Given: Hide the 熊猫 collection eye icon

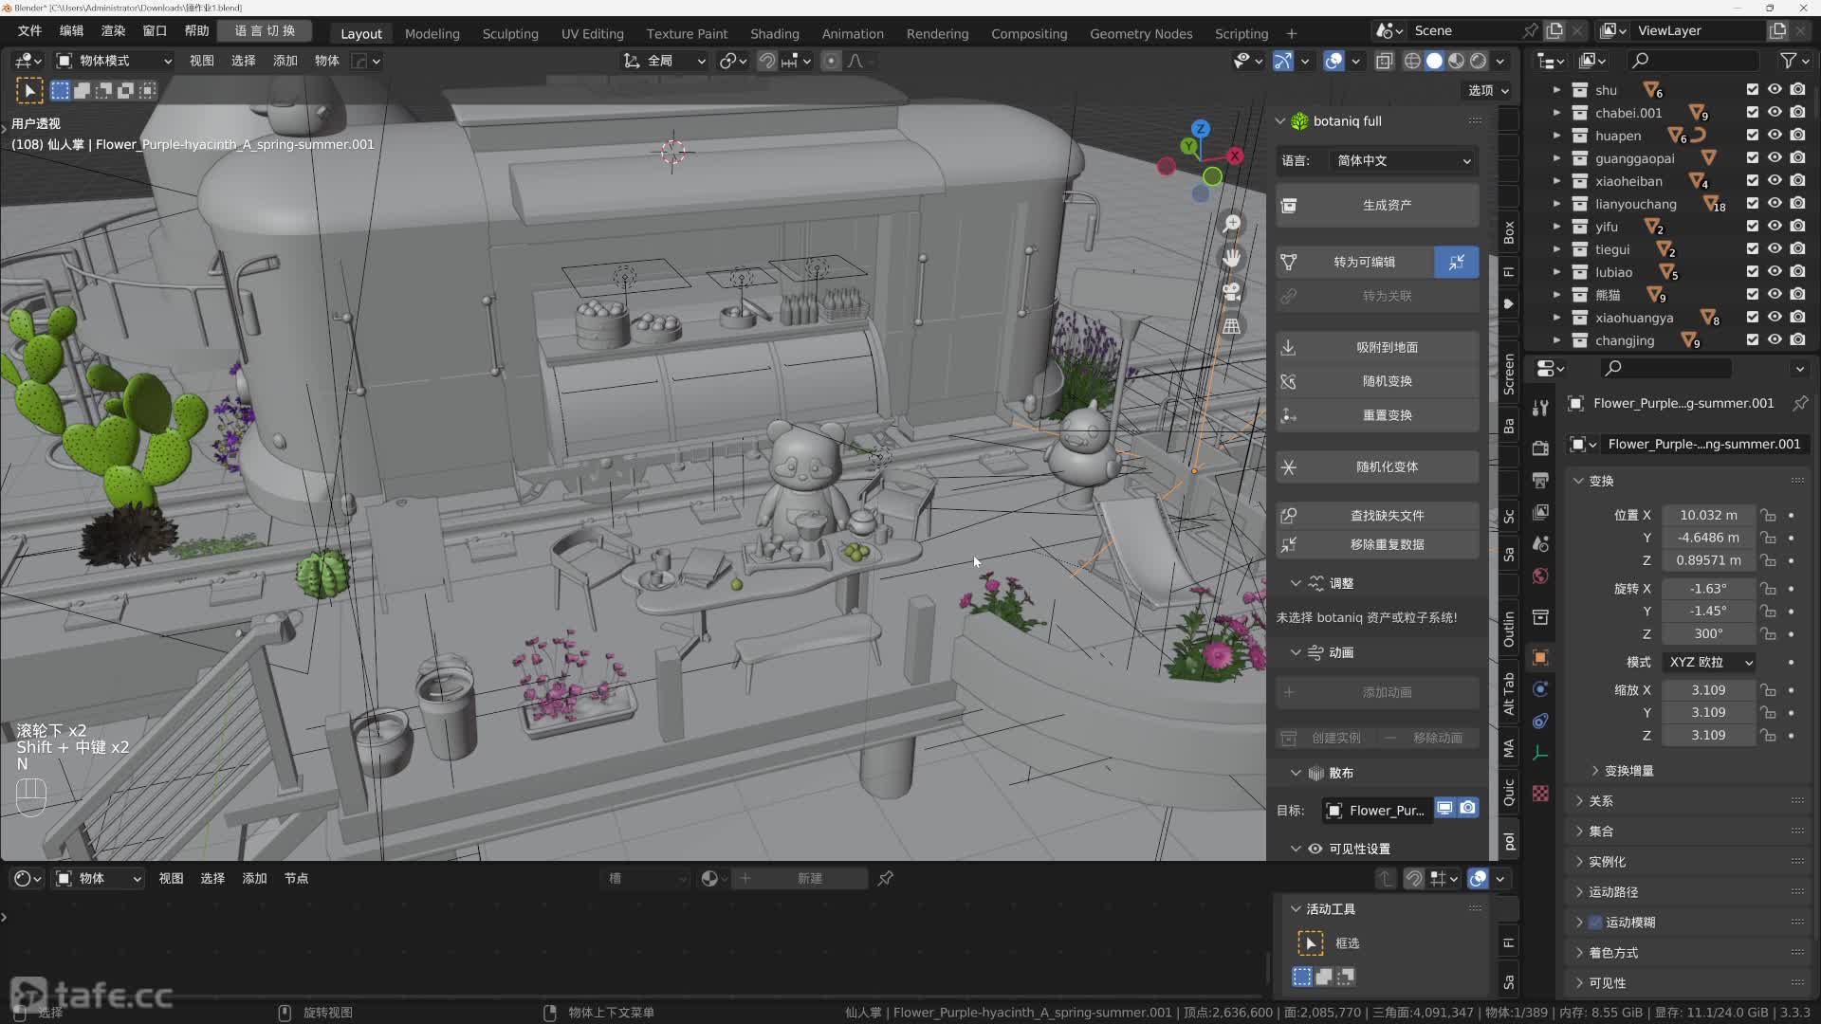Looking at the screenshot, I should pyautogui.click(x=1775, y=294).
